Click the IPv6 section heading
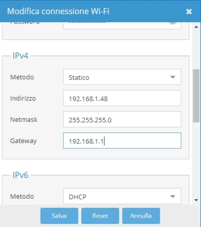This screenshot has width=201, height=227. [20, 175]
